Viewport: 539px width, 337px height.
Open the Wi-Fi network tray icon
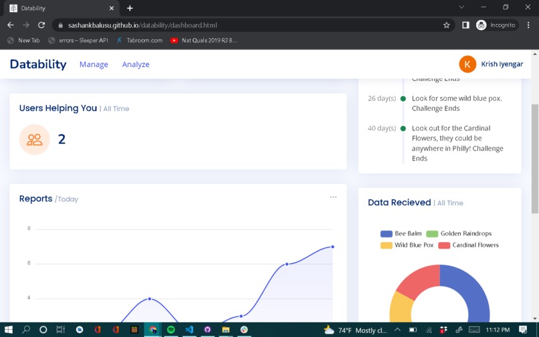click(x=428, y=330)
